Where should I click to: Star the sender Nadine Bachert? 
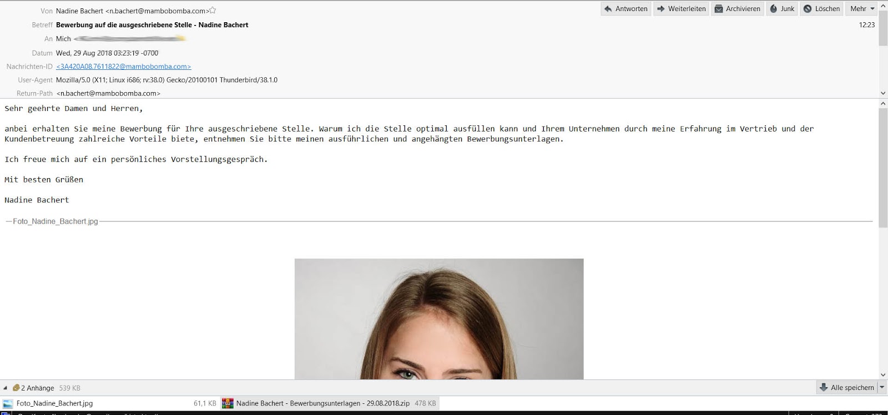[x=213, y=11]
